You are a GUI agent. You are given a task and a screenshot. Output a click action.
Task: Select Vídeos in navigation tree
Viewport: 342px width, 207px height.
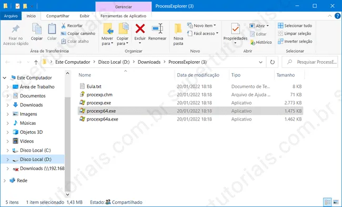27,141
